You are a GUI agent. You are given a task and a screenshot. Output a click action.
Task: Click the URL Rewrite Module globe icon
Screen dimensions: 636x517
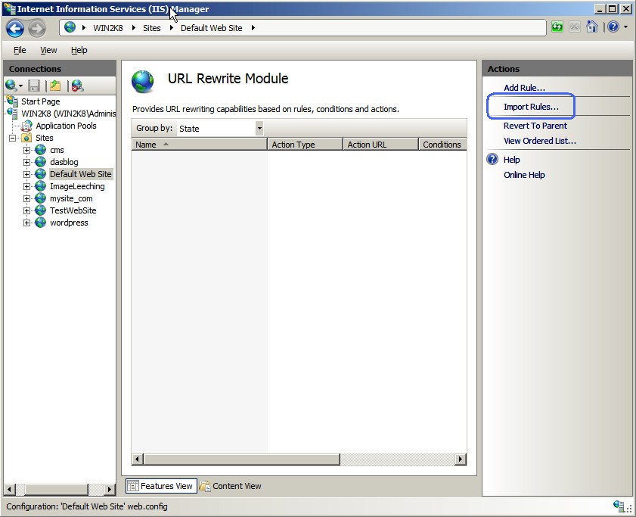click(x=143, y=82)
